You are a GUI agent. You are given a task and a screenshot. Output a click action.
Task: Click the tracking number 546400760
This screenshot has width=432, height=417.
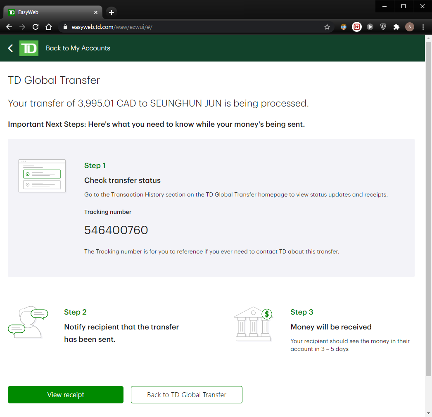click(116, 230)
